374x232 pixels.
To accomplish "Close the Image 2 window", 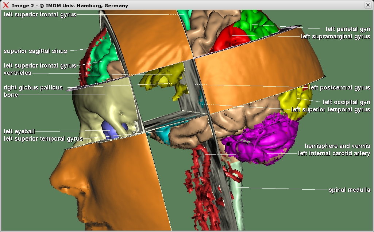I will [368, 5].
